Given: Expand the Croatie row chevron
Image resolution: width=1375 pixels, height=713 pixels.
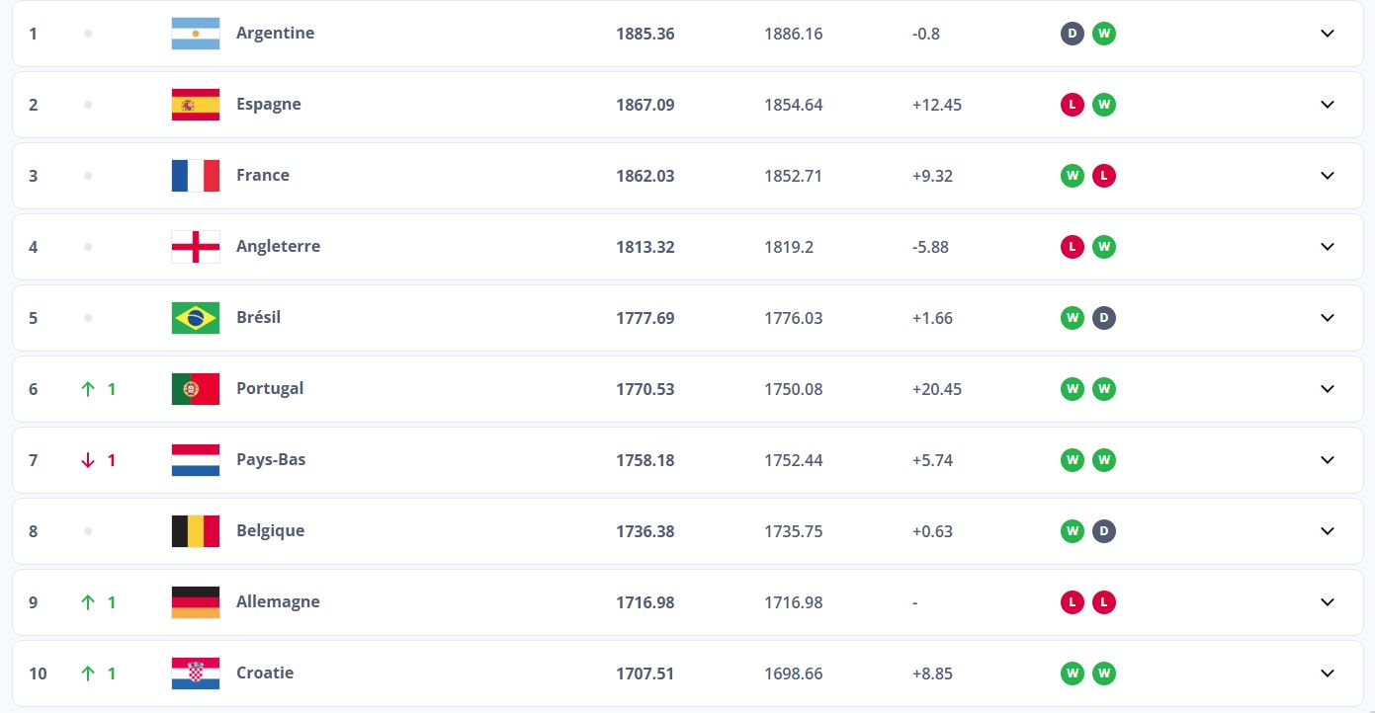Looking at the screenshot, I should 1328,673.
